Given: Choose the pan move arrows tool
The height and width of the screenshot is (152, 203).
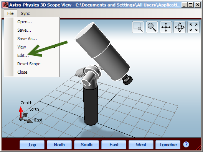Looking at the screenshot, I should click(x=166, y=27).
